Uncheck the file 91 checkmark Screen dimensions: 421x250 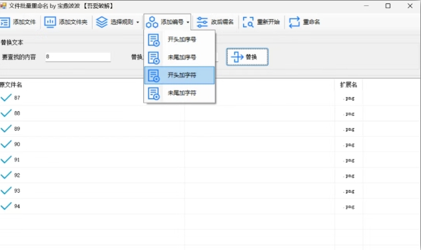click(6, 160)
